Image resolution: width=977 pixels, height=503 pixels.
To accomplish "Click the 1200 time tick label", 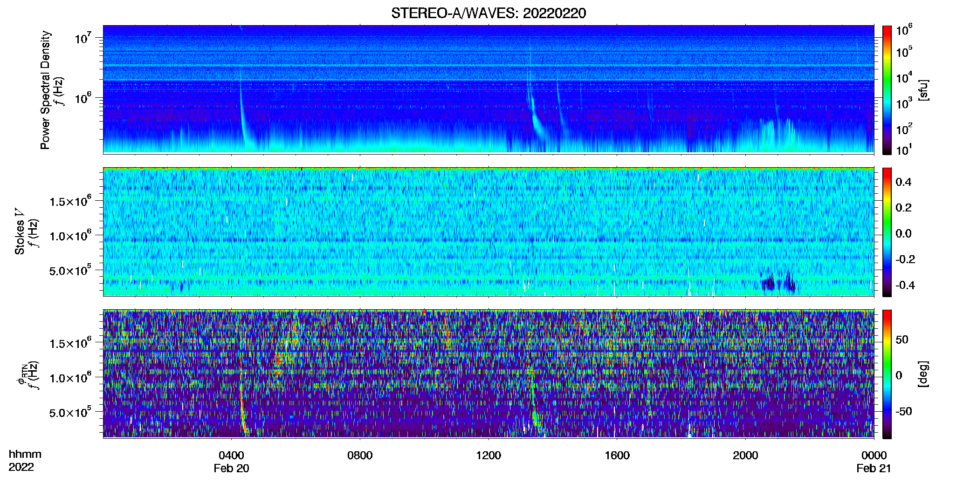I will pyautogui.click(x=488, y=455).
